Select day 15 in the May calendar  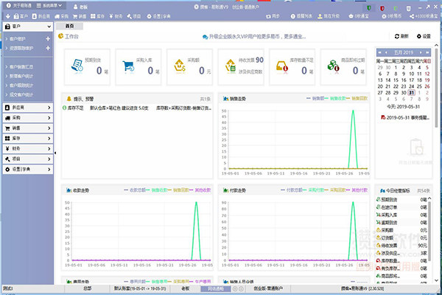point(396,80)
